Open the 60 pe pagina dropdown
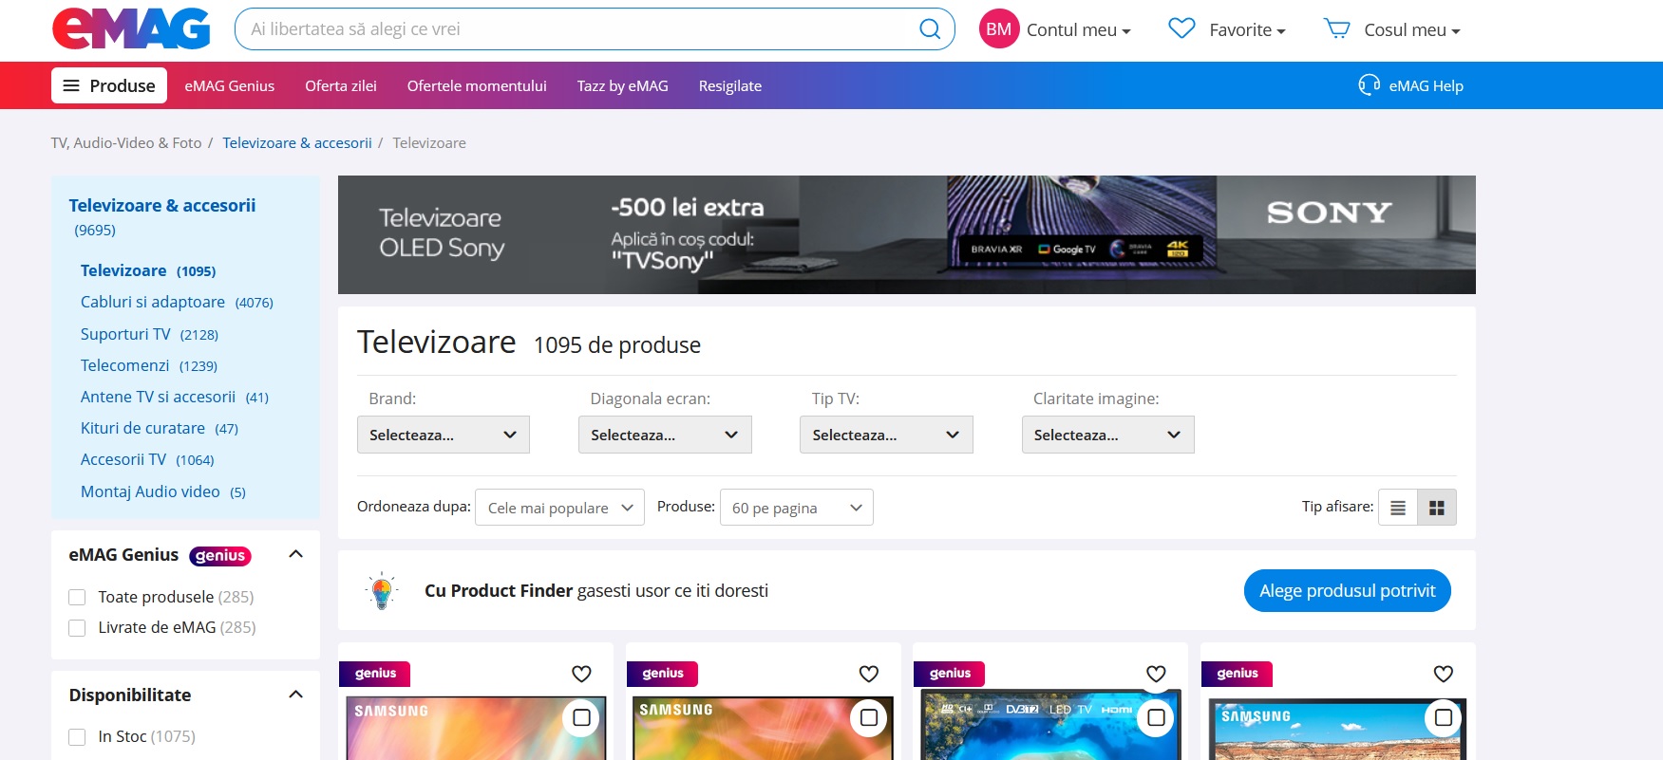This screenshot has width=1663, height=760. pos(796,508)
